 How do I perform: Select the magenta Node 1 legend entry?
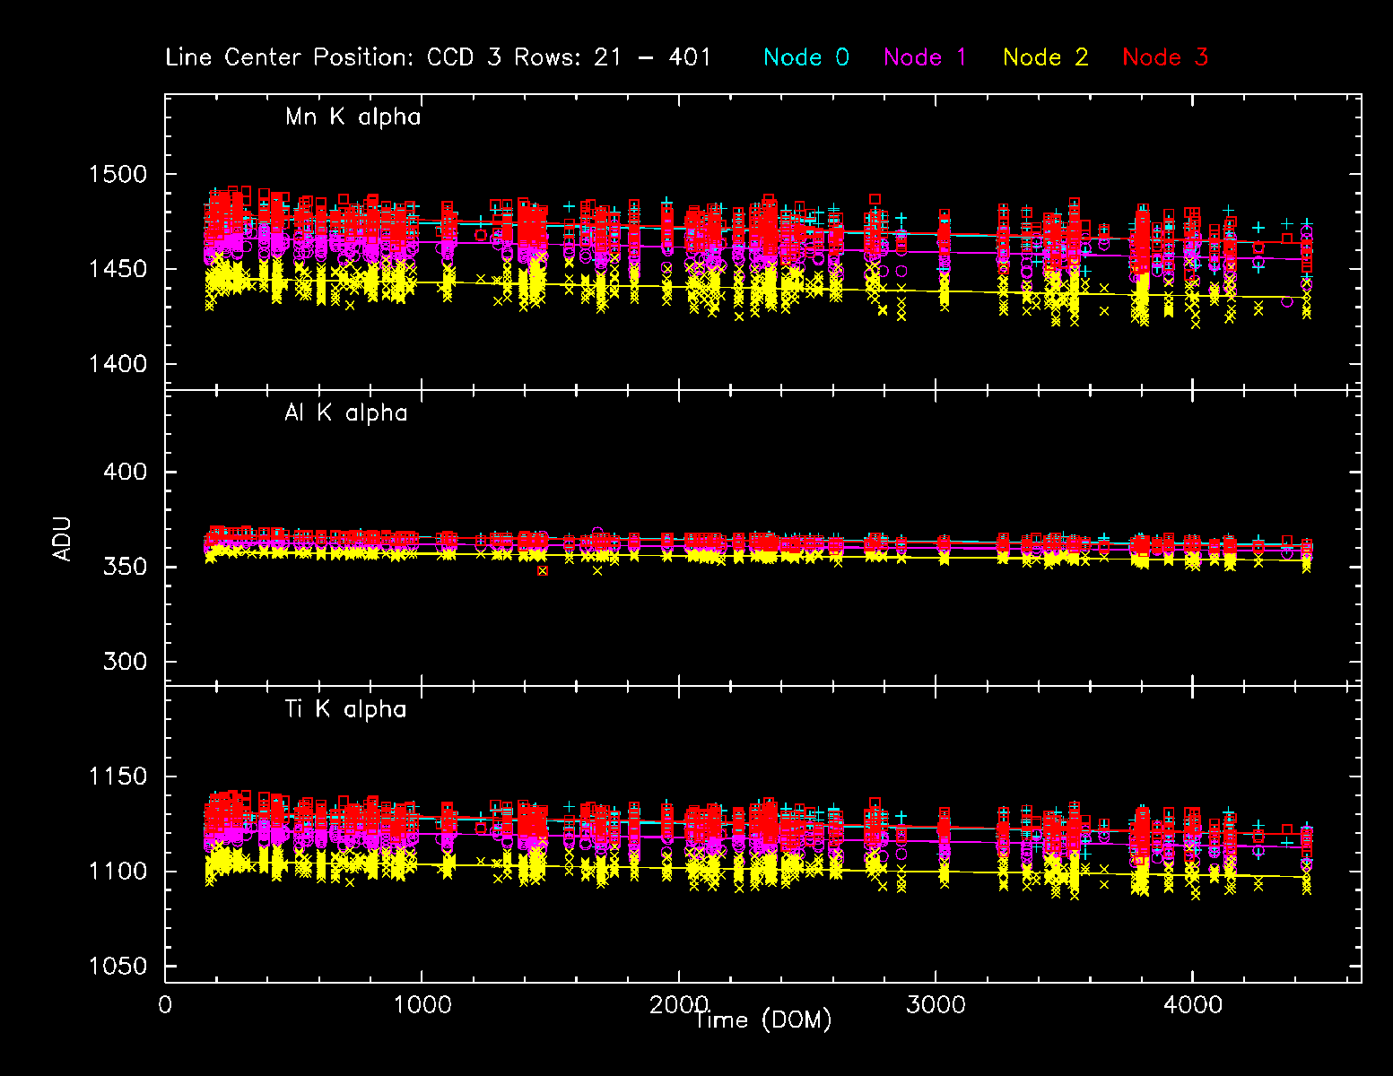(925, 57)
